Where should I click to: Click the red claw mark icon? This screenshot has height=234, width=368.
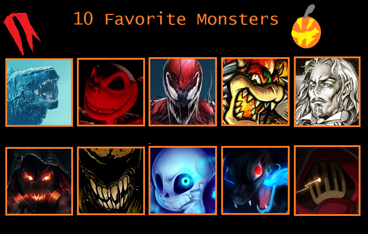22,33
